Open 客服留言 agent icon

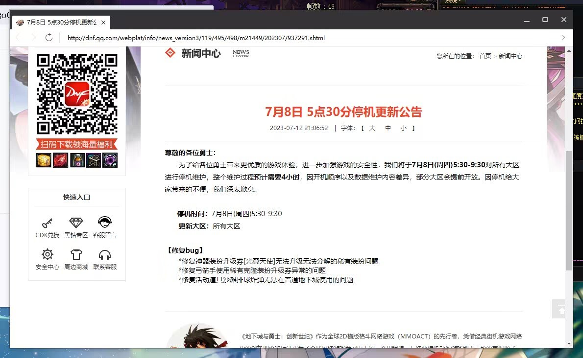point(105,222)
